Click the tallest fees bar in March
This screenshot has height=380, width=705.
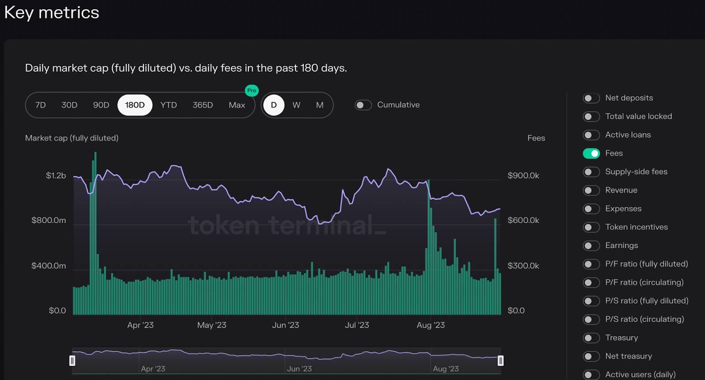96,233
